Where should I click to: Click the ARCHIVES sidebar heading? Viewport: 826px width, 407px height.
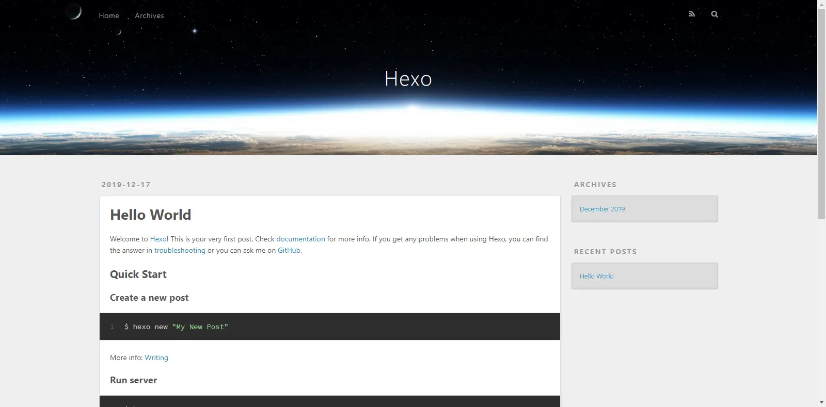(x=595, y=185)
